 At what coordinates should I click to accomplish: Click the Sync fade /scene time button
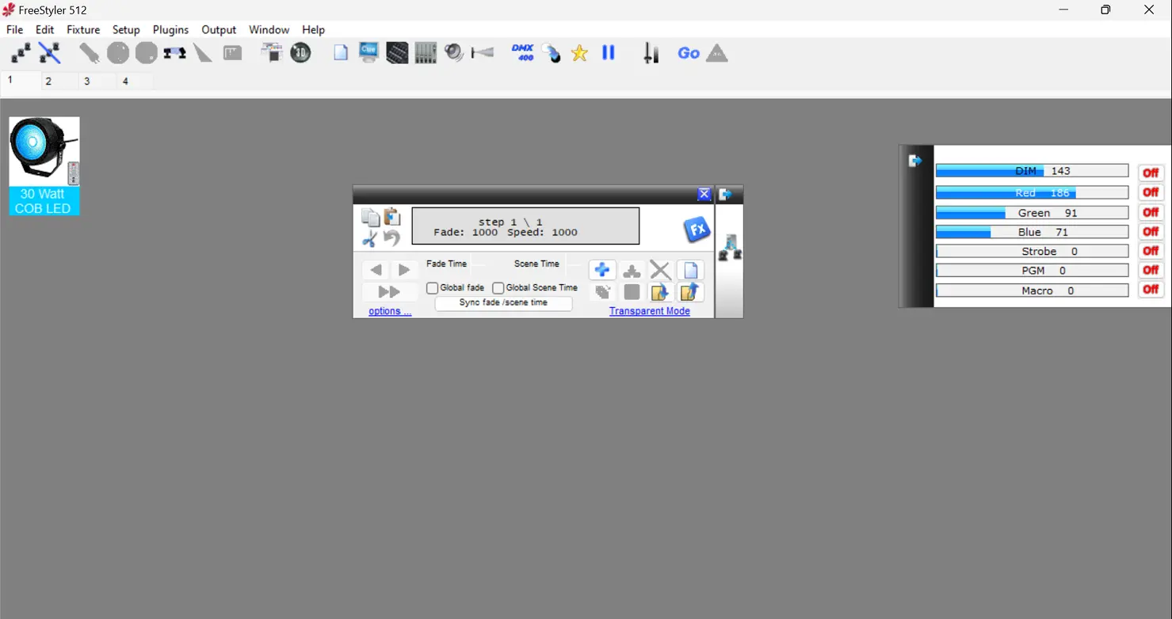click(504, 303)
